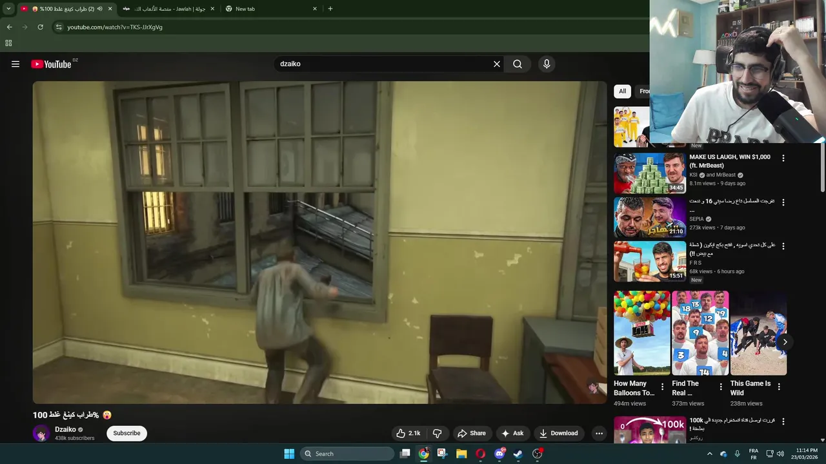
Task: Open Snipping Tool from the taskbar
Action: click(x=442, y=454)
